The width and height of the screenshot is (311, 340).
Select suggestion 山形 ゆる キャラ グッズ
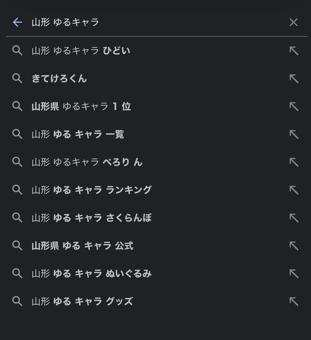[x=82, y=301]
